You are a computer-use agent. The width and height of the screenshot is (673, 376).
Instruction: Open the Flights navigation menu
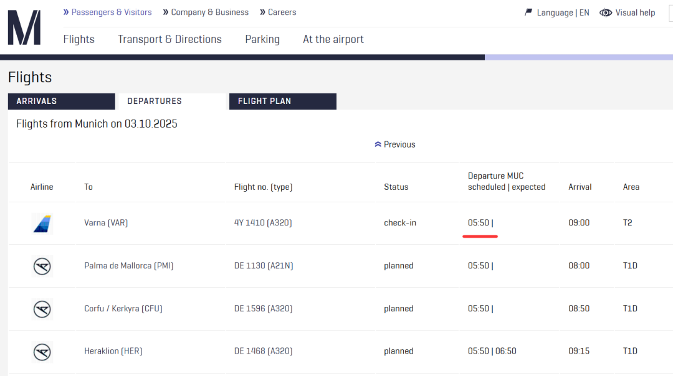tap(79, 39)
